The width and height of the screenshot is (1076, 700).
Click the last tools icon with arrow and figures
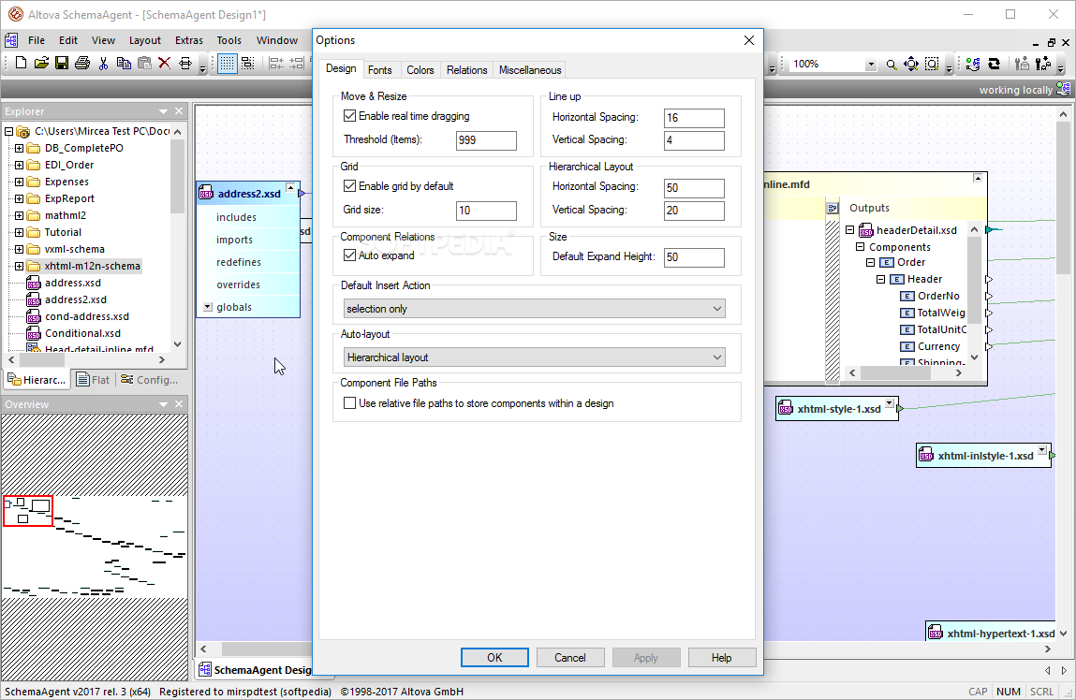click(1044, 65)
